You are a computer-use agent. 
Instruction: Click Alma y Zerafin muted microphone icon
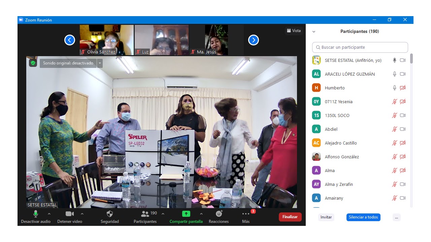pyautogui.click(x=395, y=184)
